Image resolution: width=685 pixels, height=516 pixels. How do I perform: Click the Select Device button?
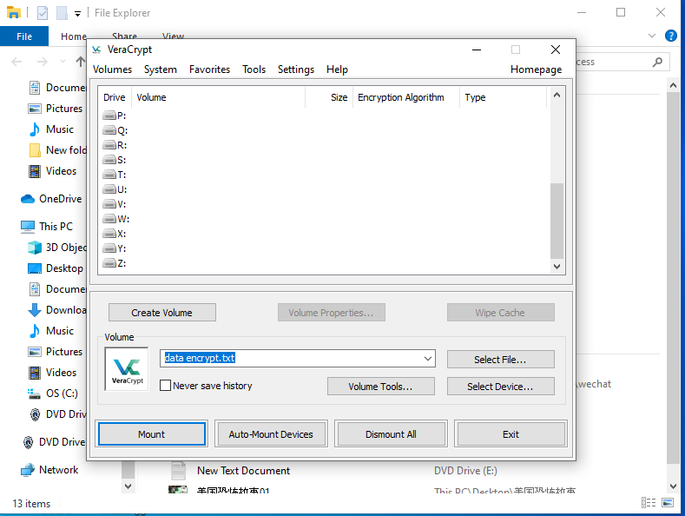[x=500, y=387]
